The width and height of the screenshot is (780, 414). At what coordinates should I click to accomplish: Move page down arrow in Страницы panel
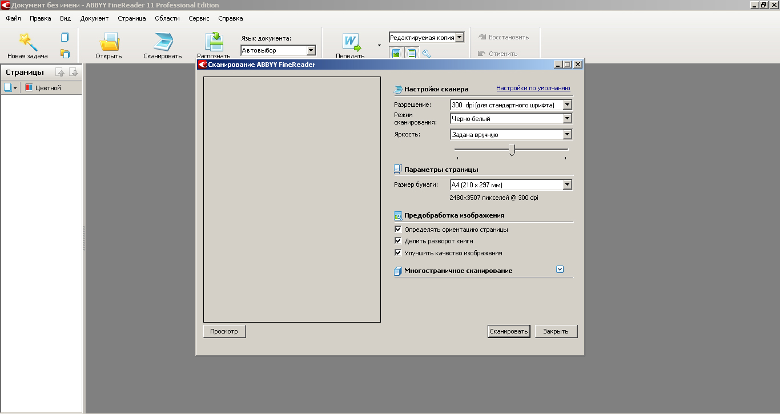coord(74,72)
